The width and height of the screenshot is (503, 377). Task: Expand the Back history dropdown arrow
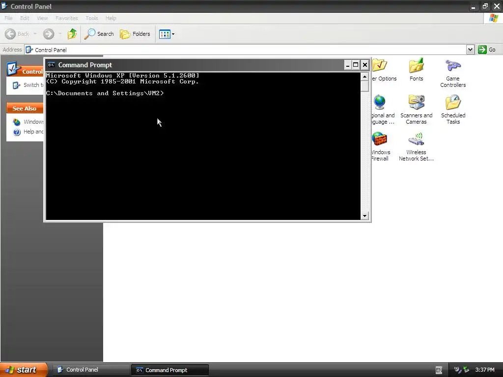pos(35,34)
